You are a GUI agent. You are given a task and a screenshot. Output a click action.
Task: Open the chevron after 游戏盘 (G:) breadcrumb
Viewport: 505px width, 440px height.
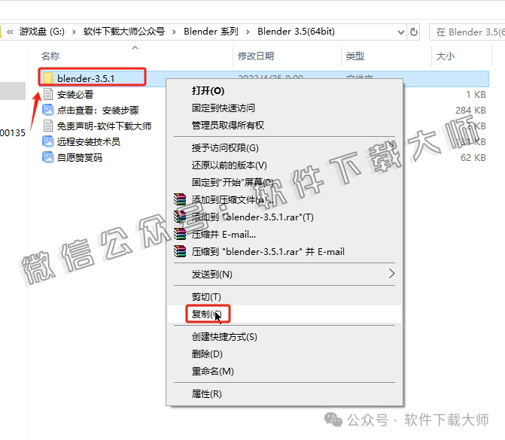click(x=74, y=32)
